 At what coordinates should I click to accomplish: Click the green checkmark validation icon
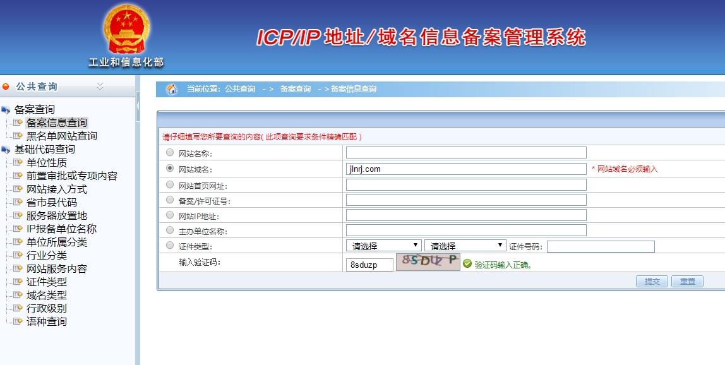(x=467, y=264)
